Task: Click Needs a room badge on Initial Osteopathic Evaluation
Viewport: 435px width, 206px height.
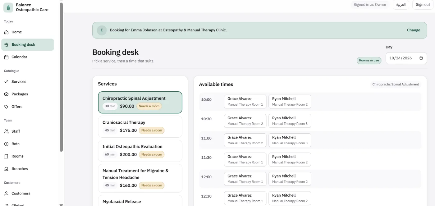Action: pyautogui.click(x=152, y=154)
